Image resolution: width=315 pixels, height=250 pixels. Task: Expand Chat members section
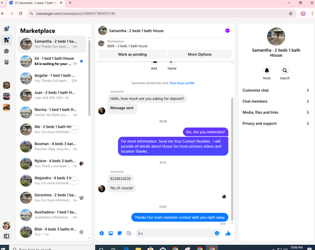(x=276, y=102)
